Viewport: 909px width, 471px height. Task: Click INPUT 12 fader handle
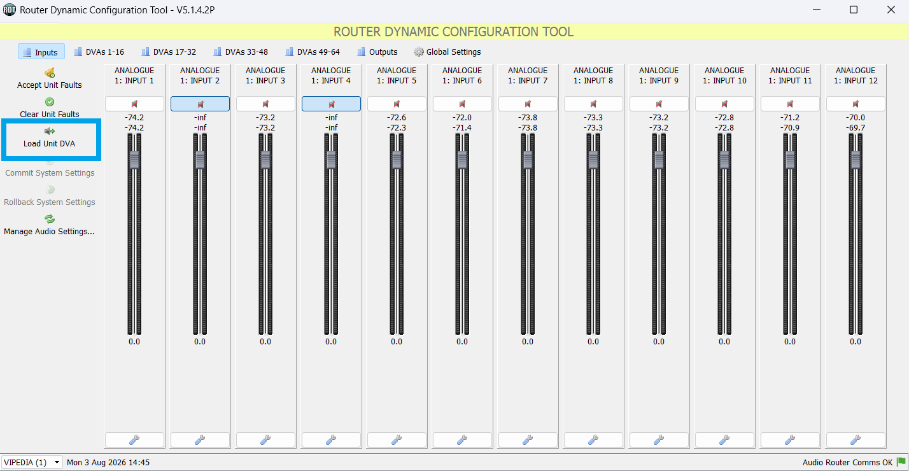(856, 160)
